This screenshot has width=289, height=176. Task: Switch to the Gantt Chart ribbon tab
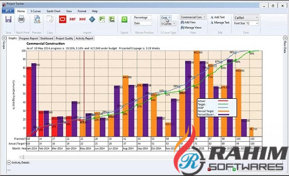click(x=53, y=11)
